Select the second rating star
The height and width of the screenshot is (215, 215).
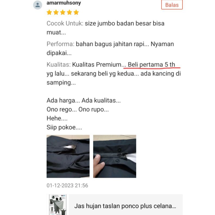pos(56,12)
